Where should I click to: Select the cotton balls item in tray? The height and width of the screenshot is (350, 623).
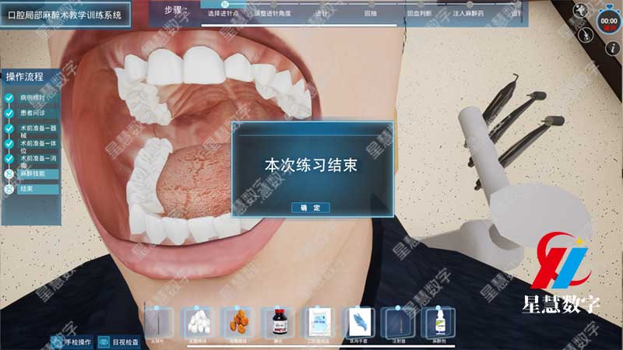198,321
